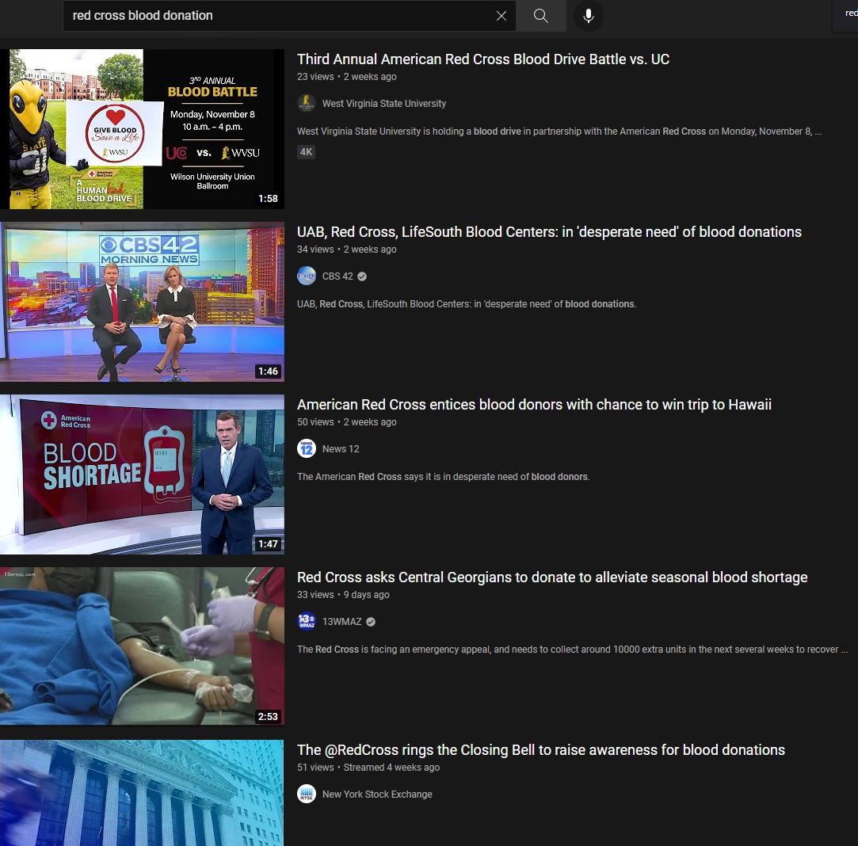
Task: Click the verified badge next to CBS 42
Action: [362, 276]
